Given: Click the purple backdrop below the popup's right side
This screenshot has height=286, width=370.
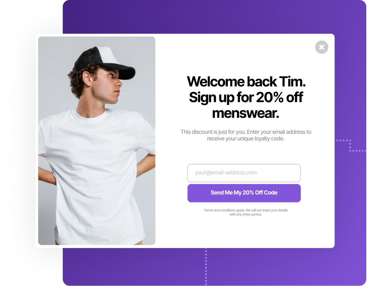Looking at the screenshot, I should point(283,267).
